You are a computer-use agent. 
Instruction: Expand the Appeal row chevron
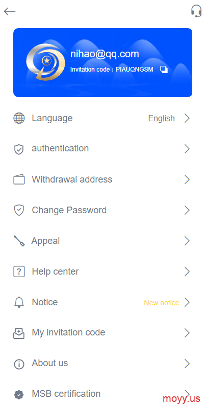pos(187,241)
